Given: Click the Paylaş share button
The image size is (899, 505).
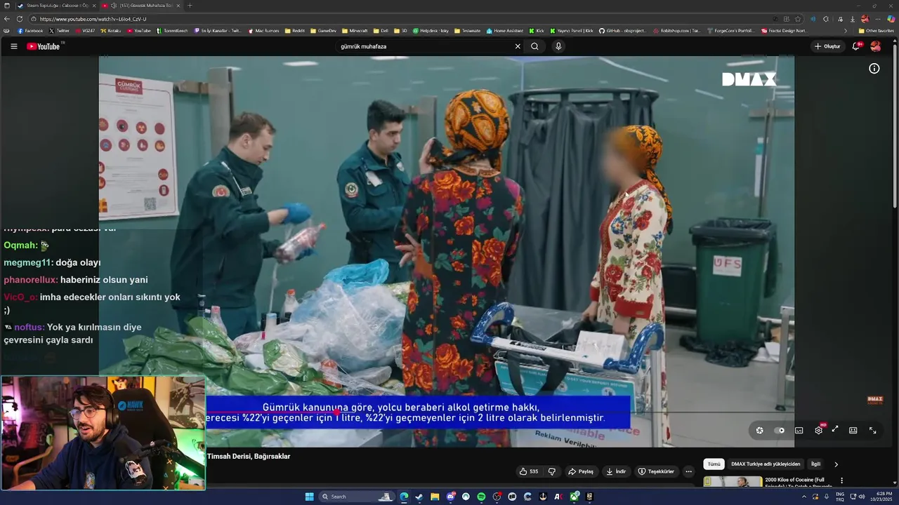Looking at the screenshot, I should tap(581, 471).
